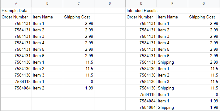220x111 pixels.
Task: Click the empty cell D1
Action: (110, 10)
